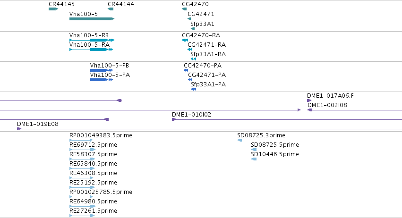The width and height of the screenshot is (402, 218).
Task: Select the RE25192.5prime EST label
Action: [x=94, y=183]
